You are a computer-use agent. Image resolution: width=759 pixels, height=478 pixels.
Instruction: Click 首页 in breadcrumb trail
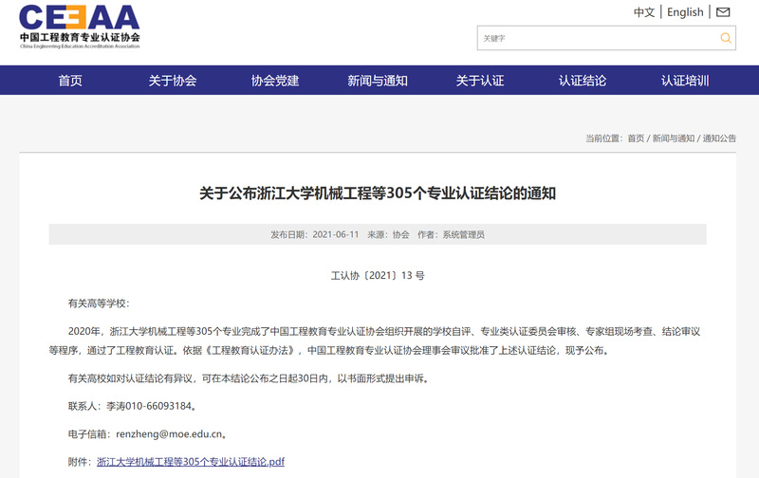(636, 138)
